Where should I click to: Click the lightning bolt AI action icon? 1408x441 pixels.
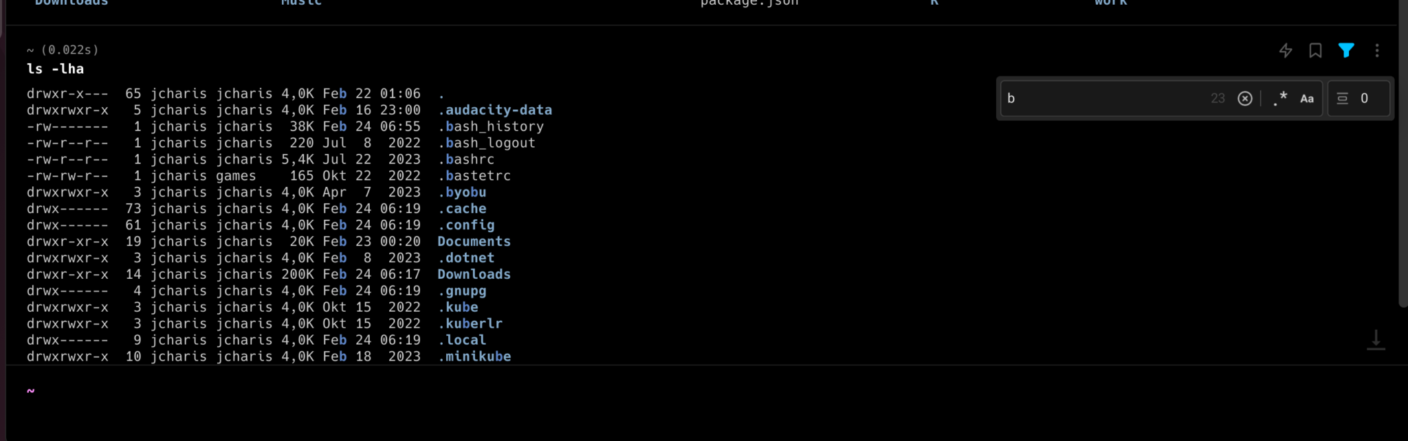pos(1285,50)
